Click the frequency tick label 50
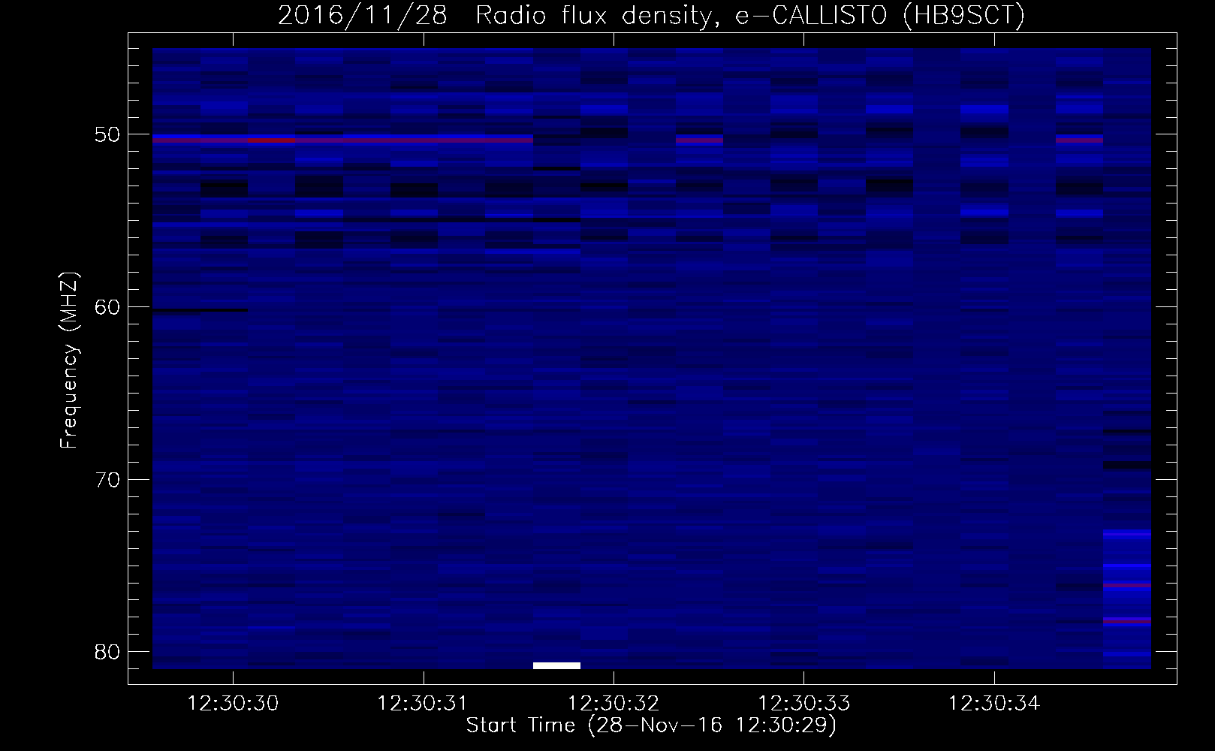The image size is (1215, 751). pos(108,134)
